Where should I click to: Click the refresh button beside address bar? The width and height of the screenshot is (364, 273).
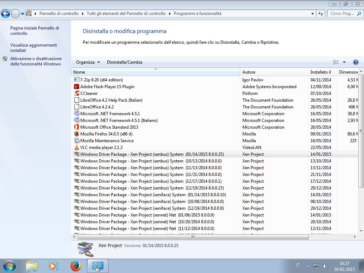[321, 14]
